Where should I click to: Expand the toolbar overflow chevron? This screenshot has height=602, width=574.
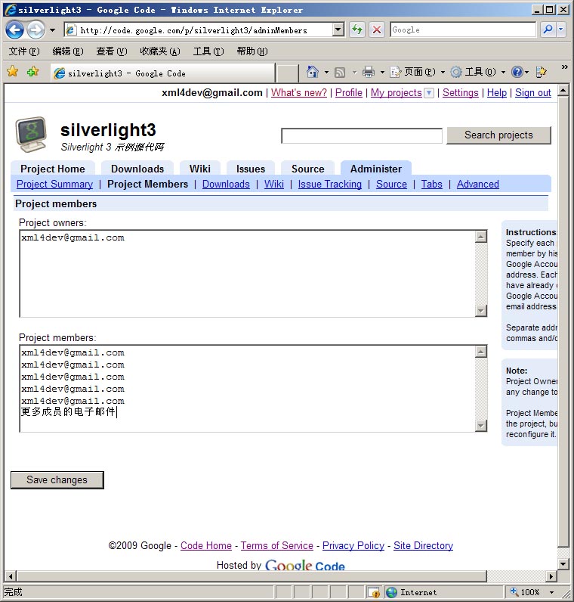564,67
